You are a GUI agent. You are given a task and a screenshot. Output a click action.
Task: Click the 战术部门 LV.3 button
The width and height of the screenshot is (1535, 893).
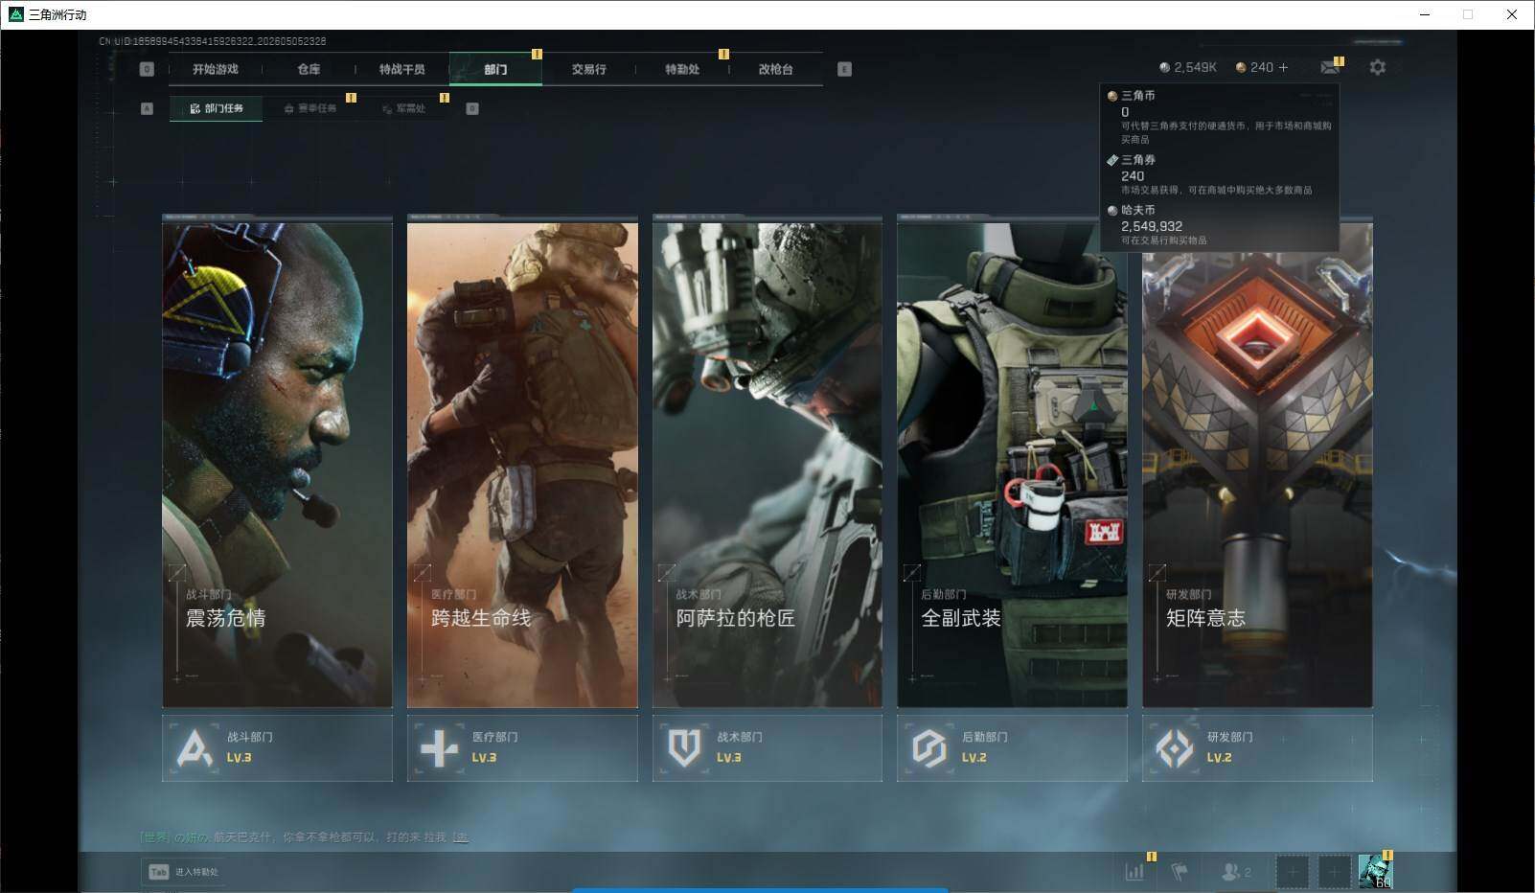(x=767, y=747)
